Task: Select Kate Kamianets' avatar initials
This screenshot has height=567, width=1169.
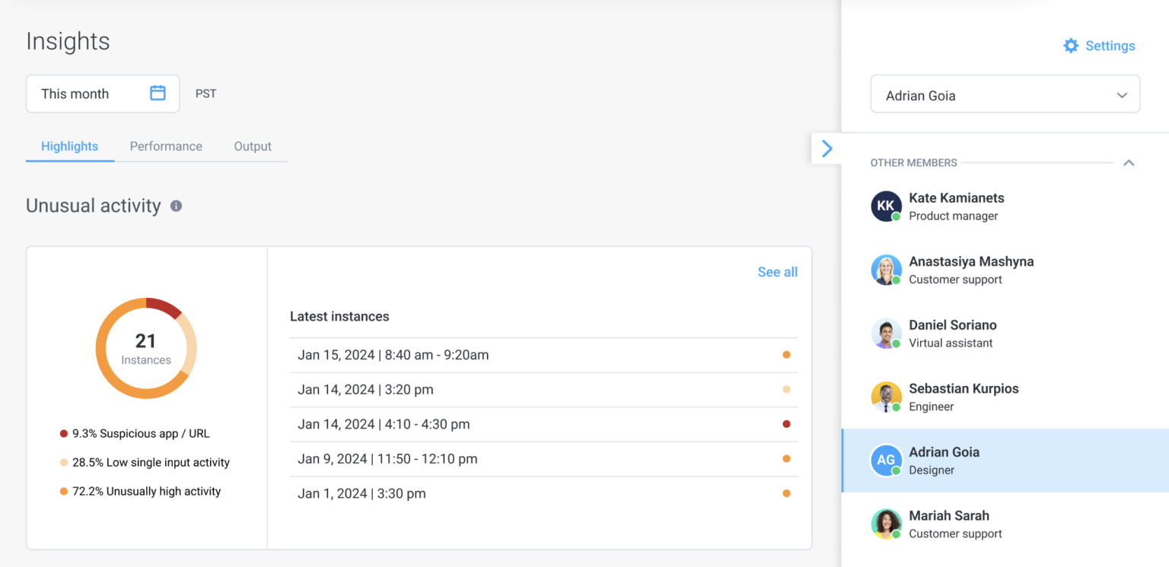Action: (x=886, y=206)
